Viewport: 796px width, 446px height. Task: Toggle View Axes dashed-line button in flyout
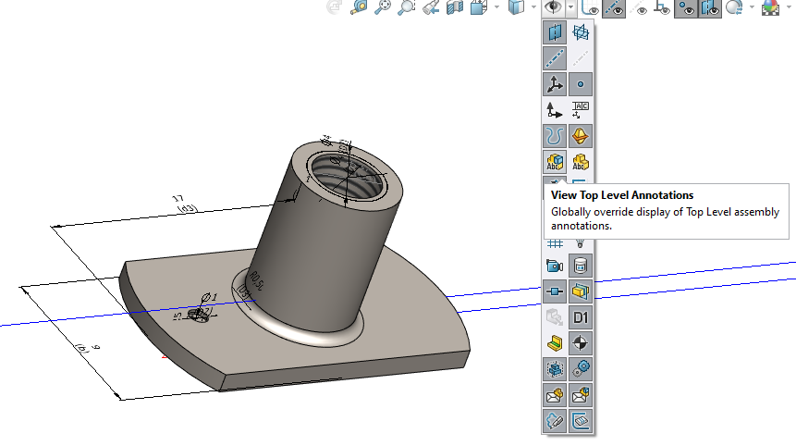point(555,58)
